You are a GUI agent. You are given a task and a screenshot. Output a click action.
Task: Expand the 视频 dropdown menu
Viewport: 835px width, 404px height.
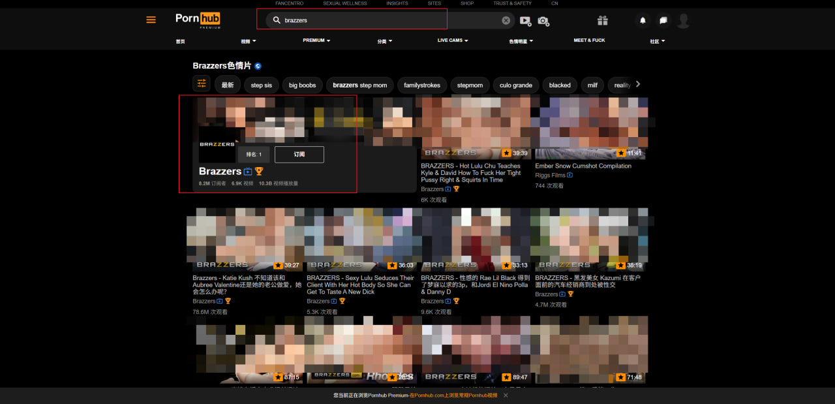[248, 41]
